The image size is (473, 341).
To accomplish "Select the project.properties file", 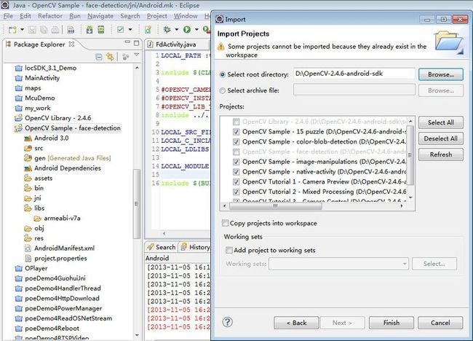I will coord(60,258).
